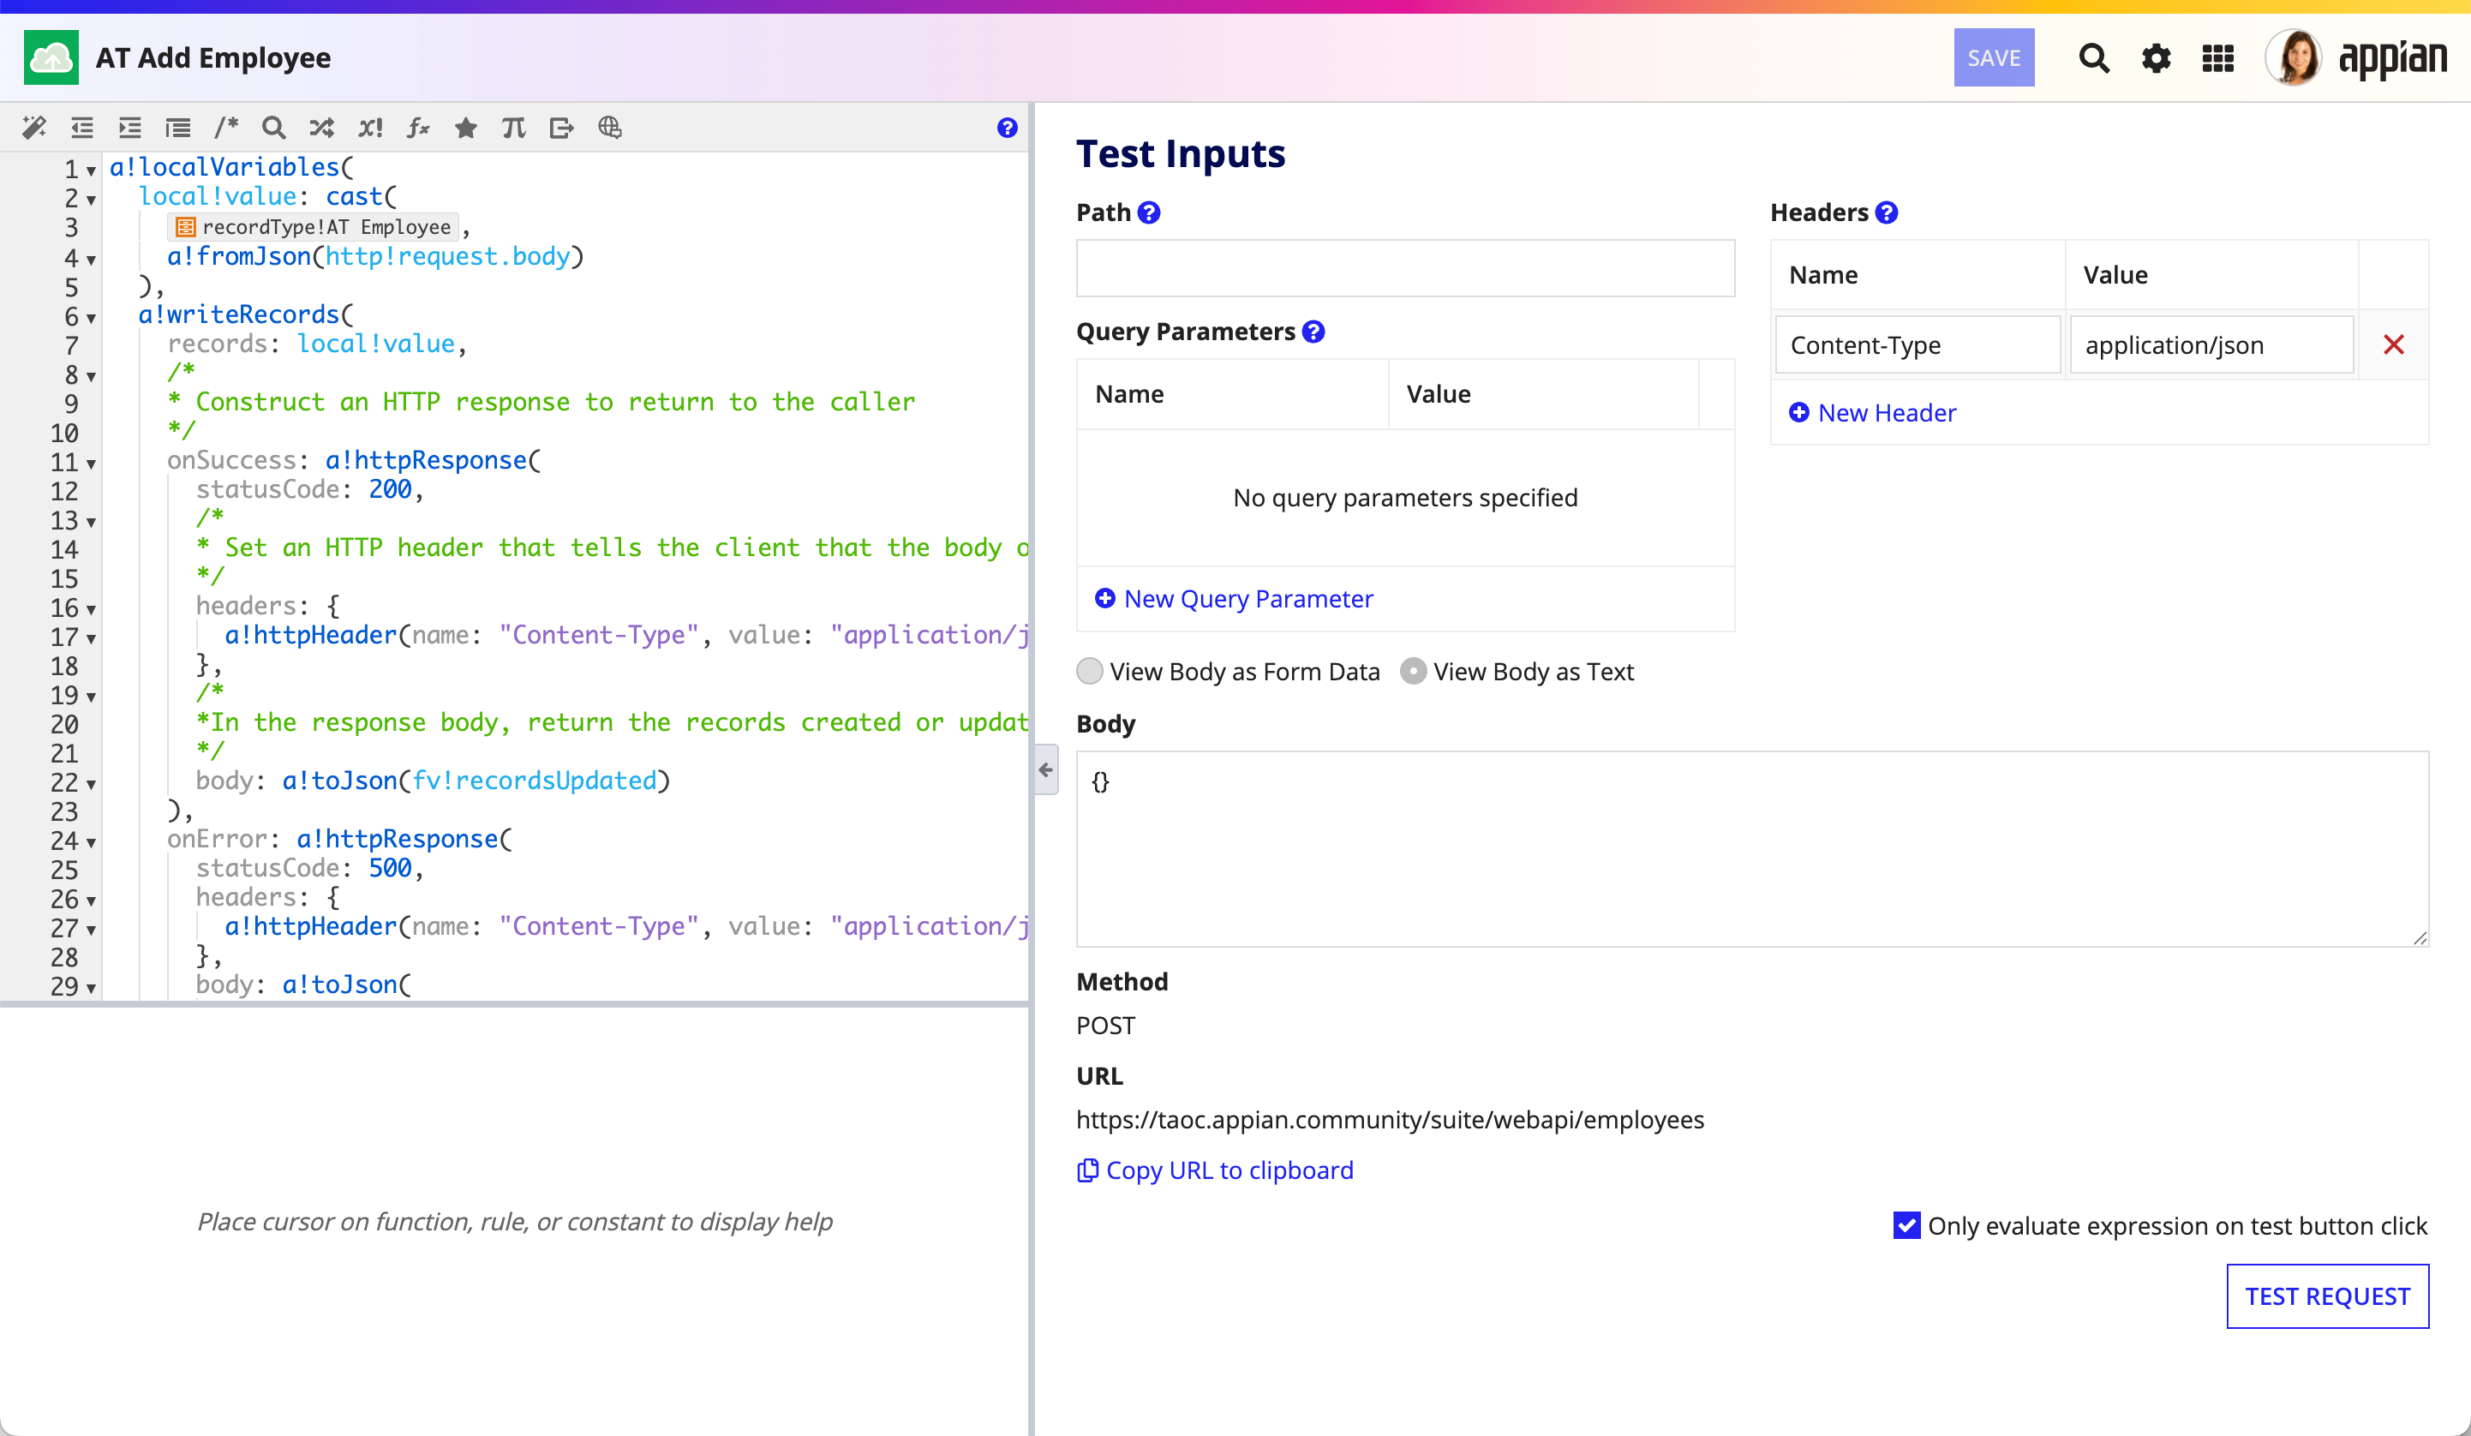Open search with the header magnifier icon
The width and height of the screenshot is (2471, 1436).
point(2093,58)
